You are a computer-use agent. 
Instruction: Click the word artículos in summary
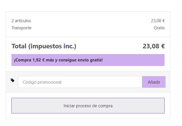coord(23,21)
